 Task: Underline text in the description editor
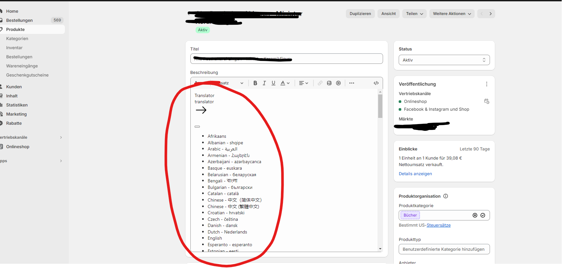[274, 83]
